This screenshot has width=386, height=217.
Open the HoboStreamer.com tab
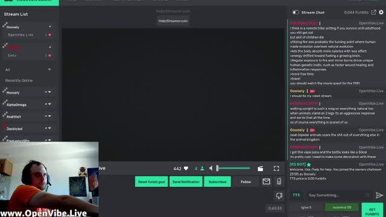(x=173, y=21)
